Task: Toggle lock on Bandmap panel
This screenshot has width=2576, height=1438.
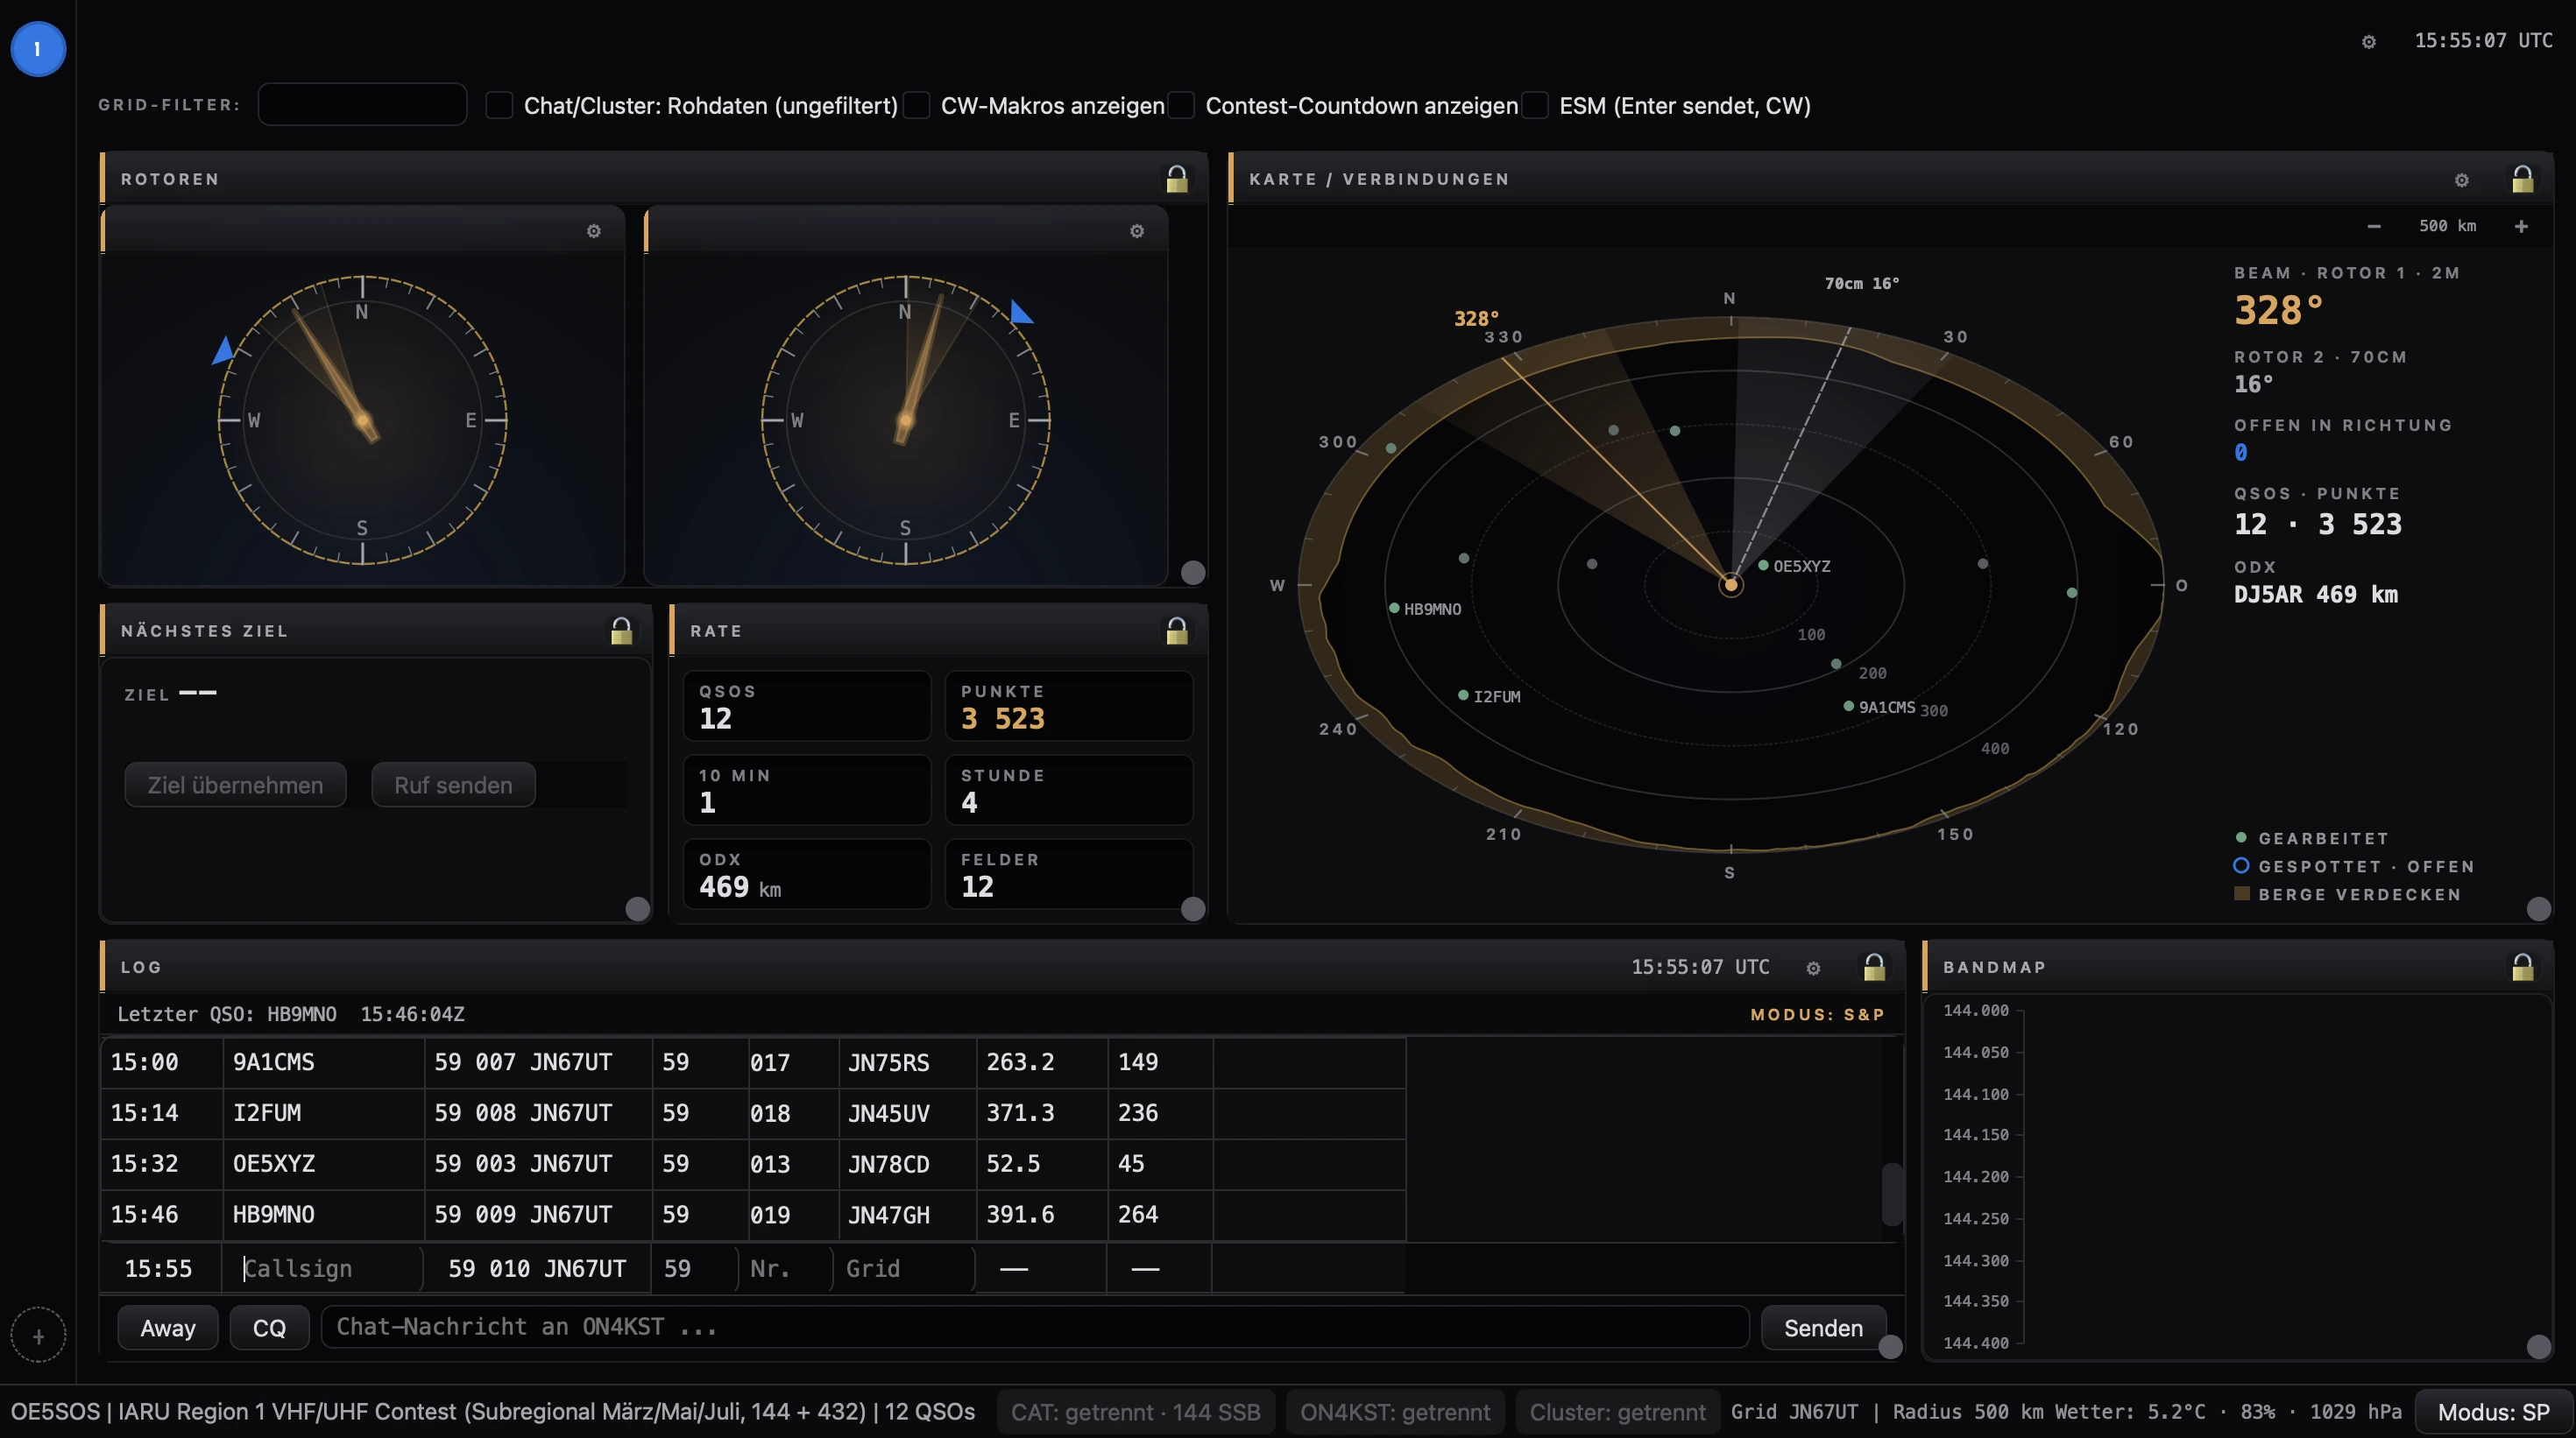Action: pyautogui.click(x=2523, y=966)
